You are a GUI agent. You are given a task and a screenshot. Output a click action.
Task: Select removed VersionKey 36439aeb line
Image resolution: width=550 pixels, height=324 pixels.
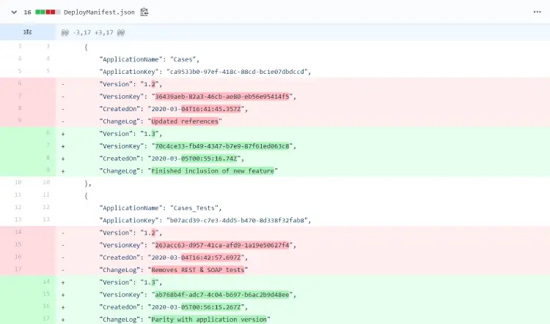198,97
